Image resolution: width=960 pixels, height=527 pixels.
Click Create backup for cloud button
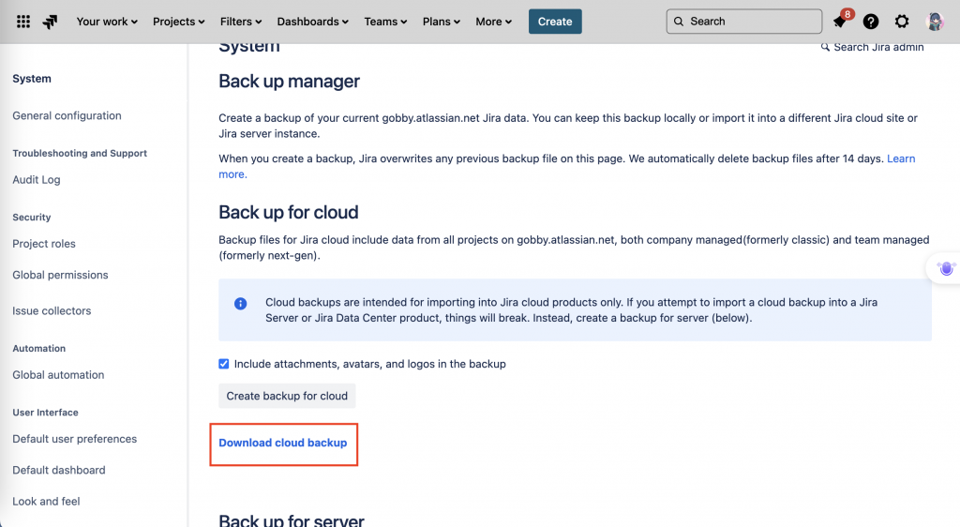tap(287, 396)
